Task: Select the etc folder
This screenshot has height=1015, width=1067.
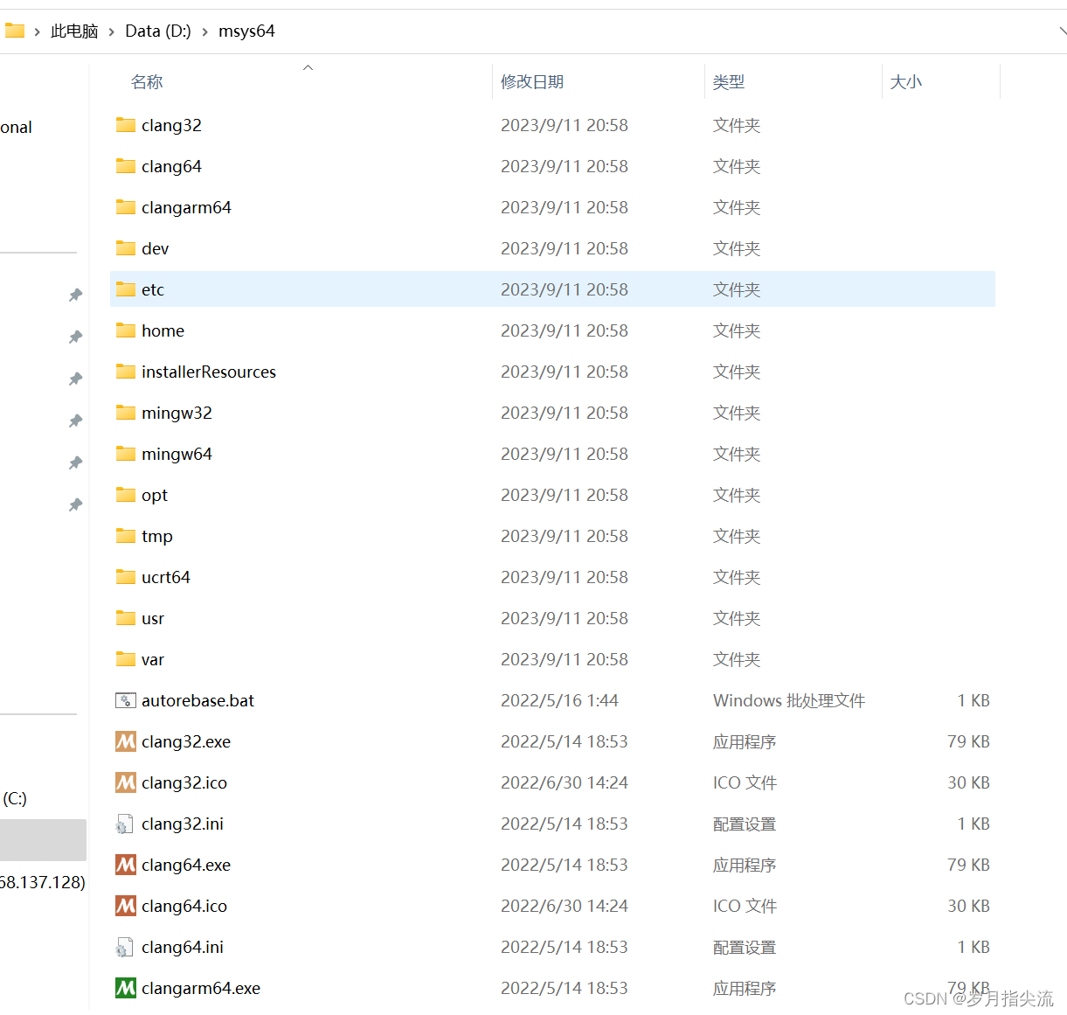Action: coord(152,289)
